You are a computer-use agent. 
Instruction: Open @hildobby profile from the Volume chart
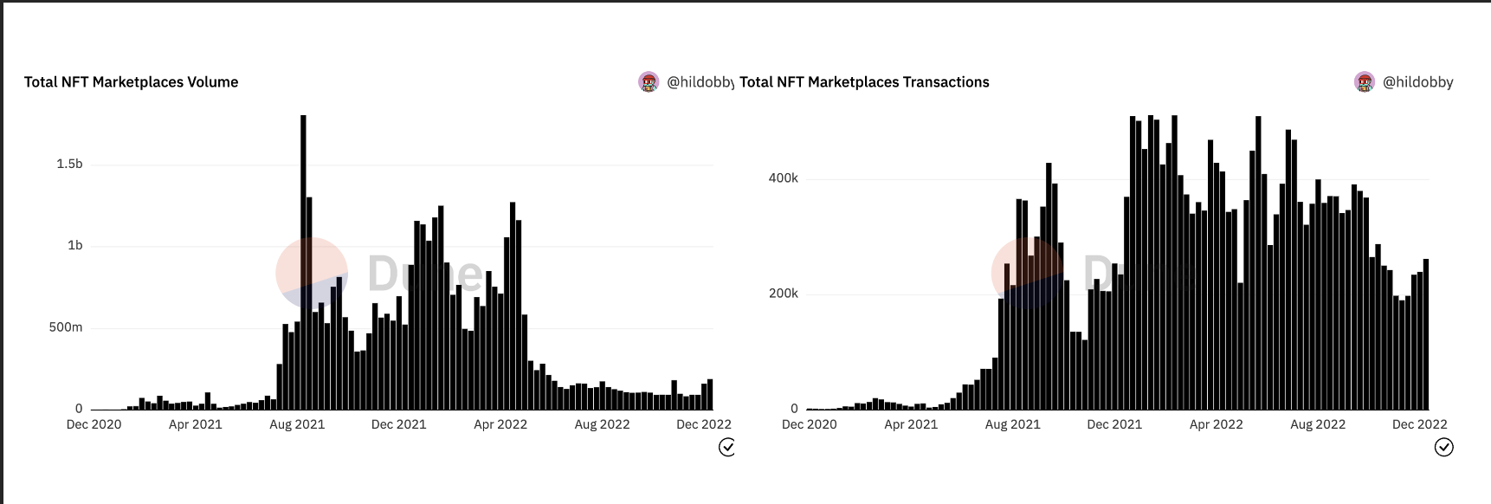(700, 82)
